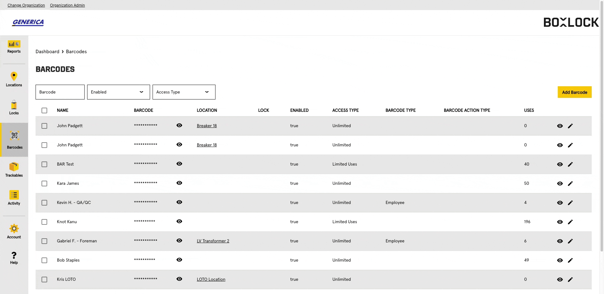Image resolution: width=604 pixels, height=294 pixels.
Task: View details for Kara James row
Action: (x=560, y=184)
